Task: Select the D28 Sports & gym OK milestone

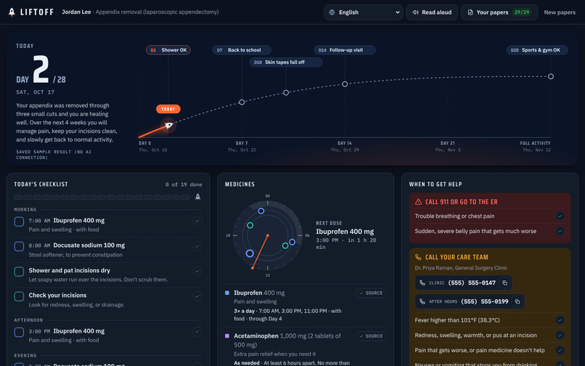Action: [x=537, y=50]
